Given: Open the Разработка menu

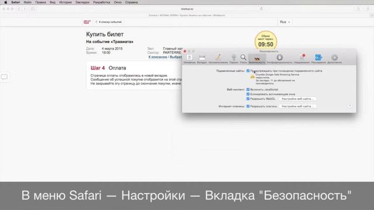Looking at the screenshot, I should pyautogui.click(x=102, y=2).
